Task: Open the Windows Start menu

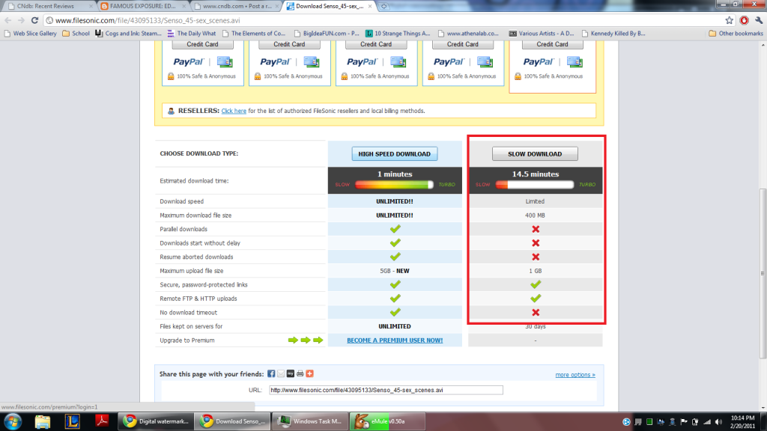Action: pos(13,421)
